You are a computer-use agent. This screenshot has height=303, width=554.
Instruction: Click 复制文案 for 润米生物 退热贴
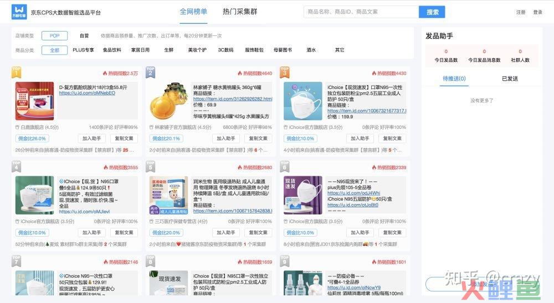coord(258,233)
